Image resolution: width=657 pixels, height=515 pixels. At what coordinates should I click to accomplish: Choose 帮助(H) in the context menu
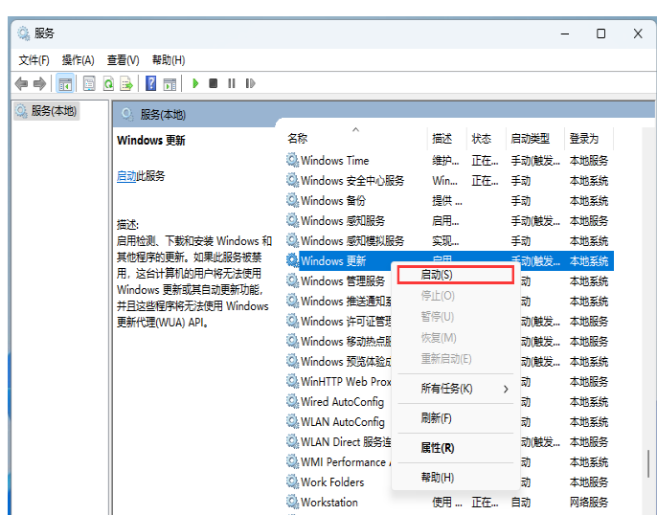456,478
